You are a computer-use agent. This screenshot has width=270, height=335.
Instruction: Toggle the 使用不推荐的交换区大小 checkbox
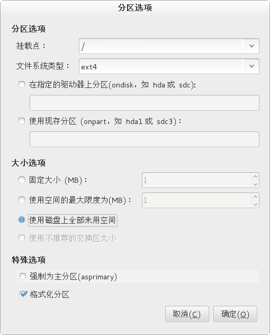click(22, 238)
